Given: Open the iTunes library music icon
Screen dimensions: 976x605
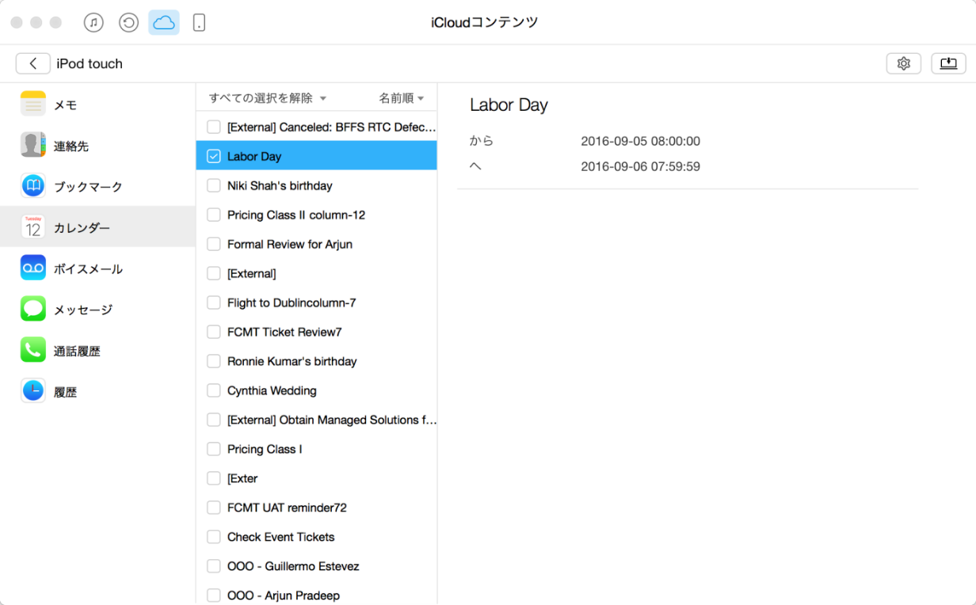Looking at the screenshot, I should point(93,23).
